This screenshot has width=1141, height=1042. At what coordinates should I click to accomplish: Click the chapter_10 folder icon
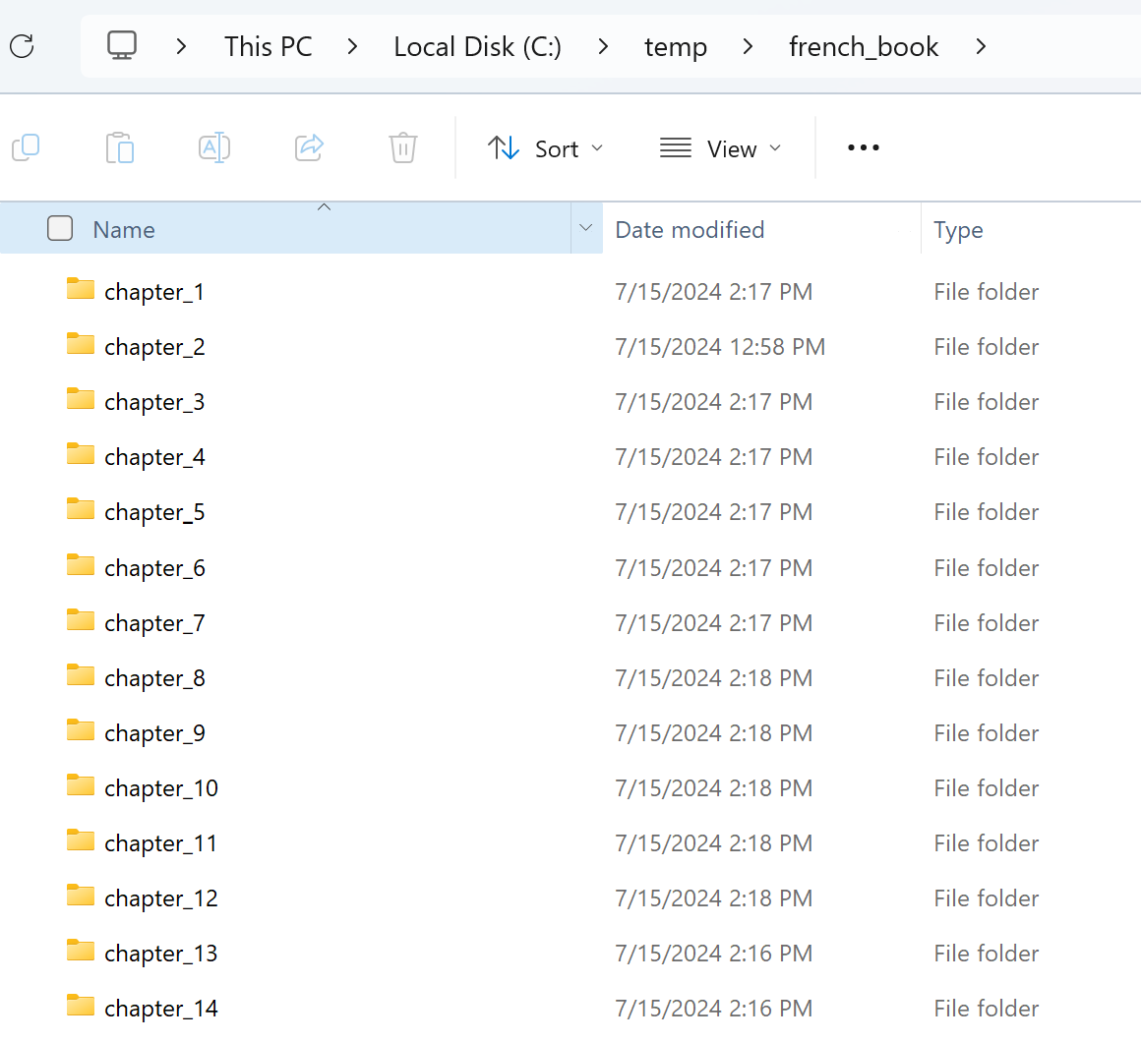(x=80, y=786)
